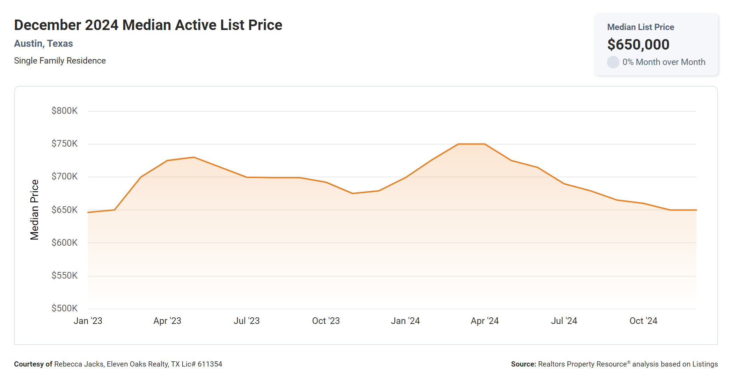Select the Oct '24 x-axis label

tap(643, 321)
